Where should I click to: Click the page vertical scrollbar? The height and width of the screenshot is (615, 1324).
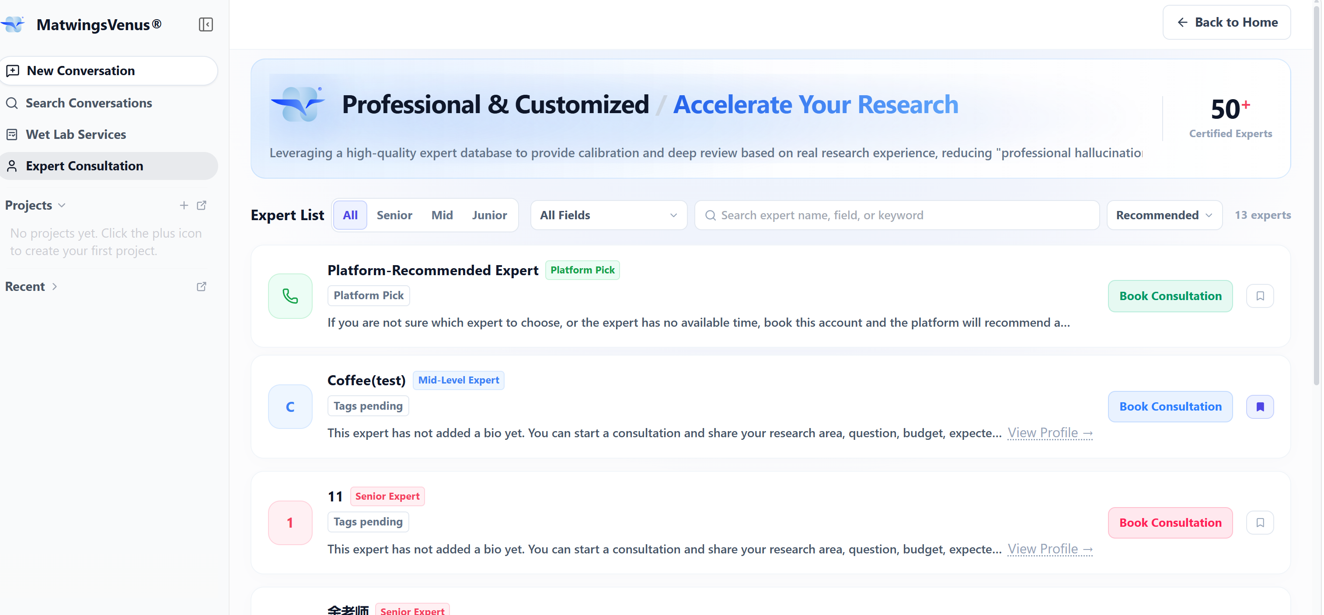pos(1316,195)
